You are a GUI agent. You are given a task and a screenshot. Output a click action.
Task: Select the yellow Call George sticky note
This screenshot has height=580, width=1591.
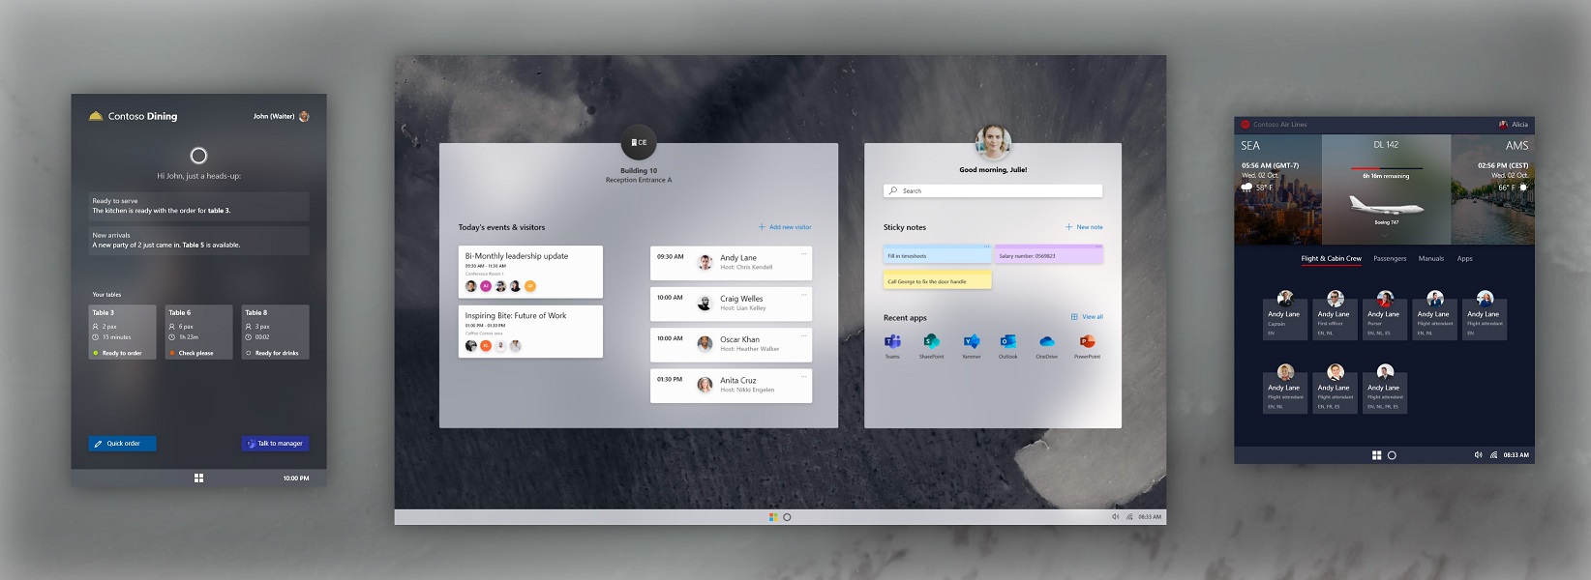[937, 281]
